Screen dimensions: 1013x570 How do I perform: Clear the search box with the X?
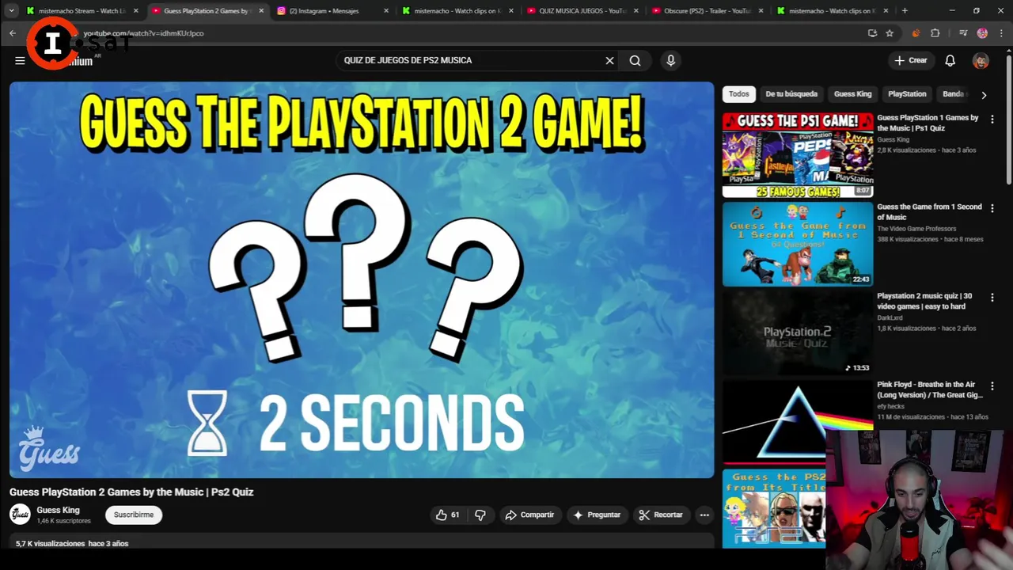(x=609, y=60)
